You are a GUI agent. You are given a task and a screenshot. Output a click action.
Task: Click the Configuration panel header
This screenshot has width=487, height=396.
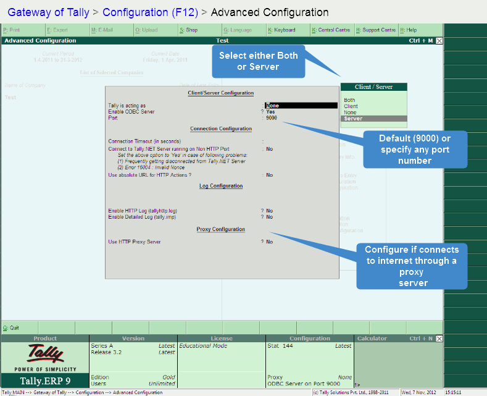coord(310,339)
